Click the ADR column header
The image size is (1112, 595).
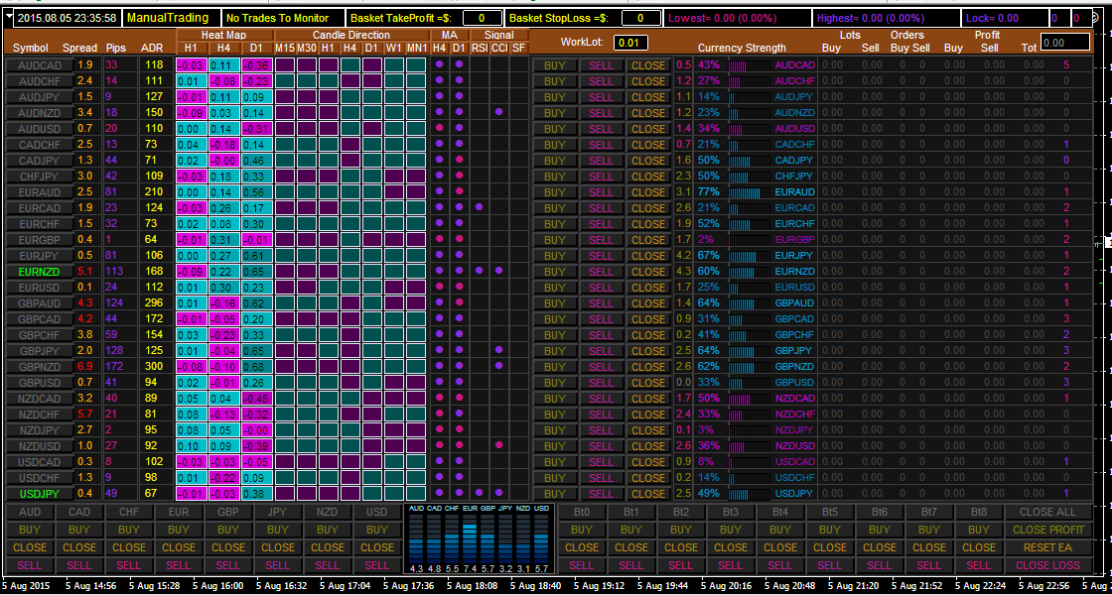[x=153, y=48]
